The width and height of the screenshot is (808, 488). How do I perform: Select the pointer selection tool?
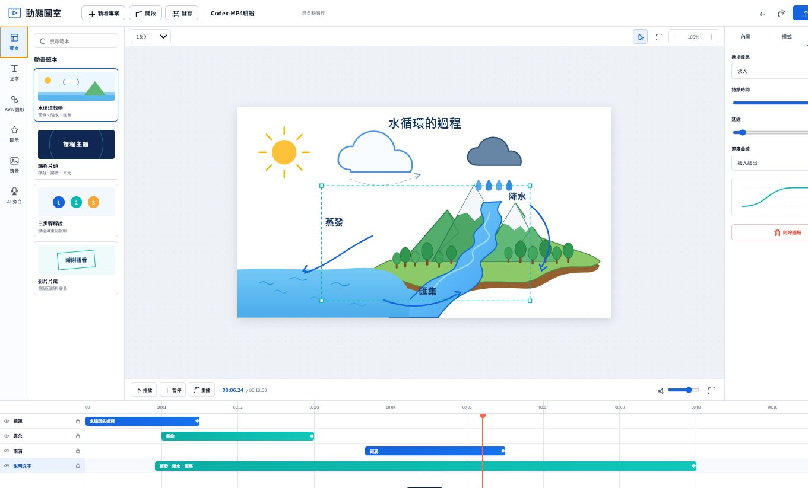coord(641,37)
